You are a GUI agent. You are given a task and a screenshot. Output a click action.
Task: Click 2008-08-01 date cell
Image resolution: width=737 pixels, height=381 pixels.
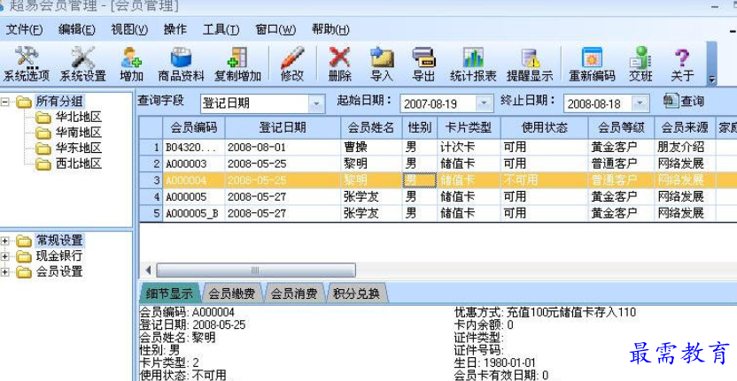(283, 148)
